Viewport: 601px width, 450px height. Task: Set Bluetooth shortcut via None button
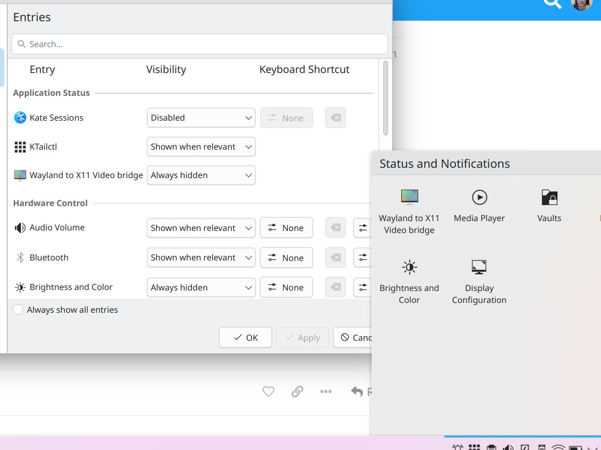pos(286,257)
